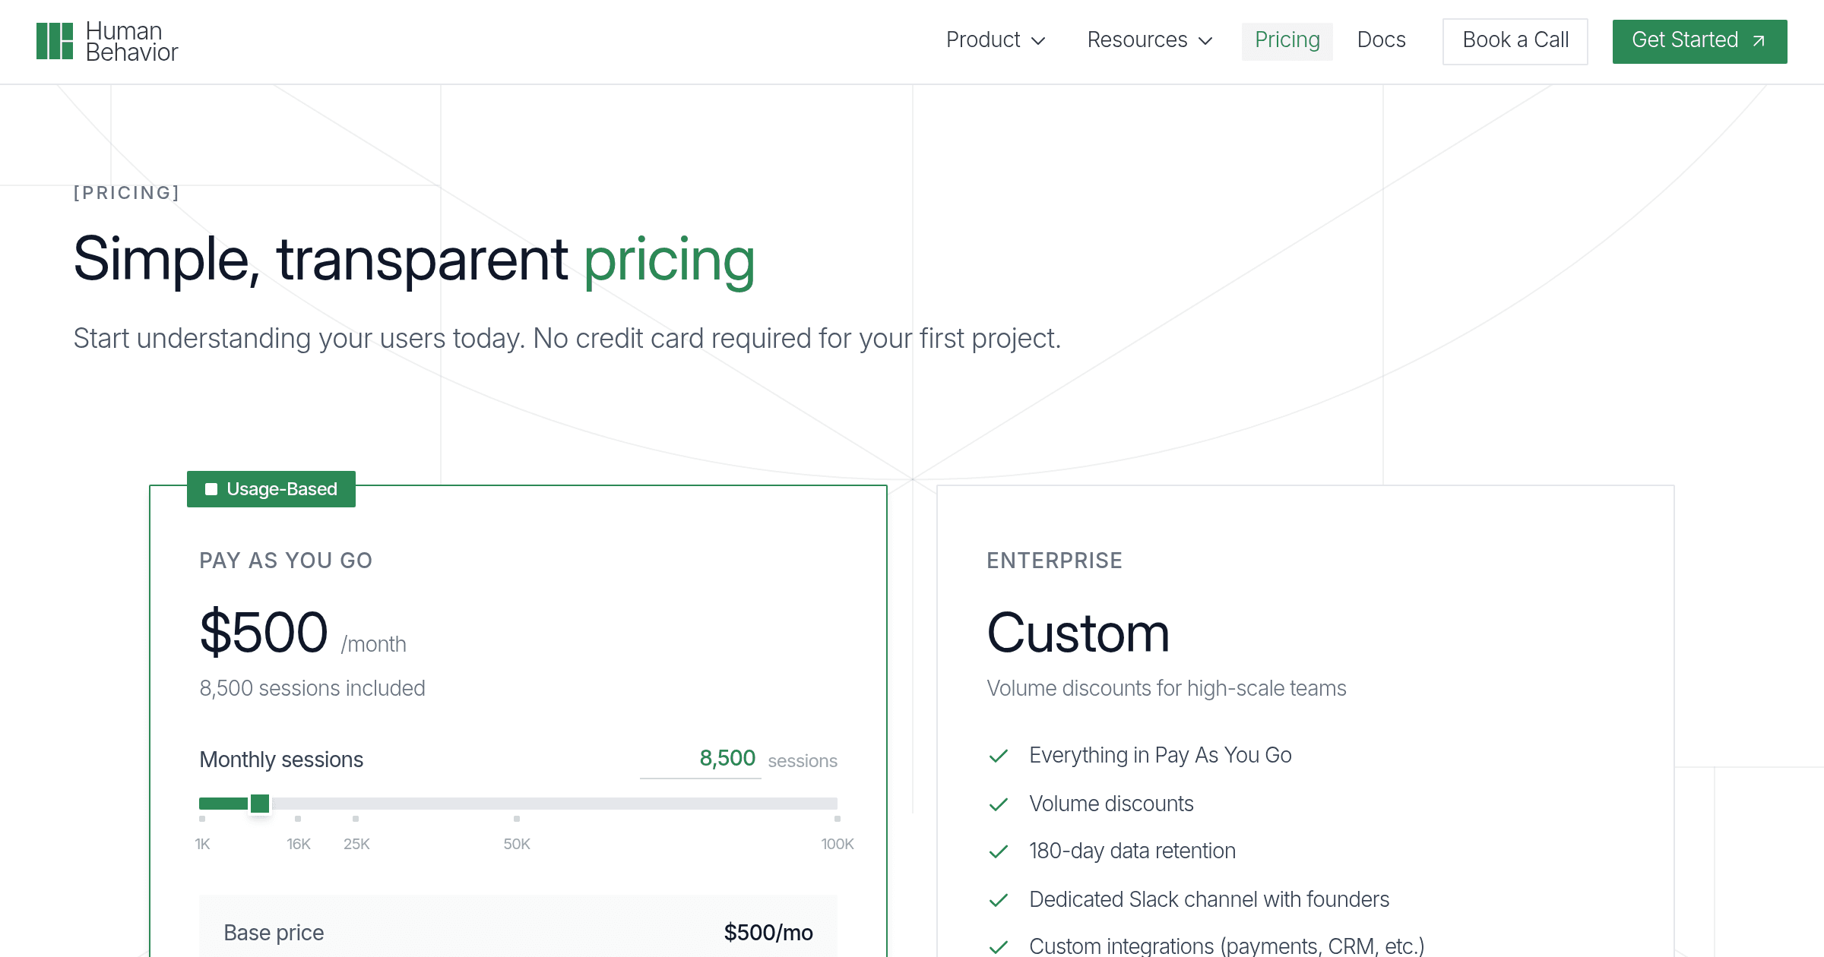This screenshot has width=1824, height=957.
Task: Click the Book a Call button
Action: coord(1515,41)
